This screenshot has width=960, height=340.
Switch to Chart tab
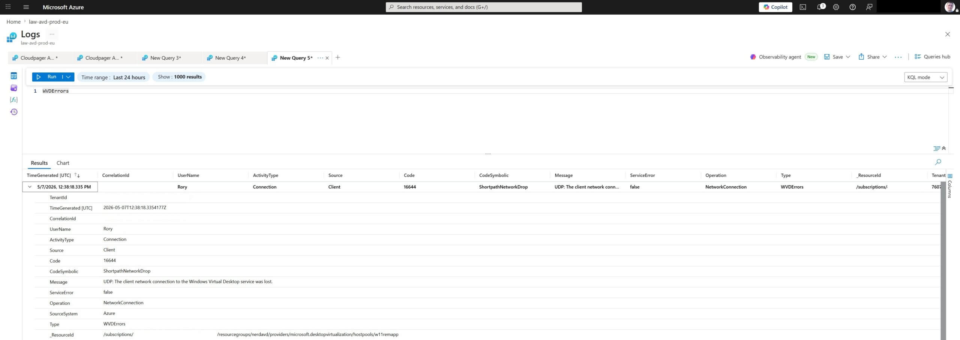pyautogui.click(x=63, y=163)
